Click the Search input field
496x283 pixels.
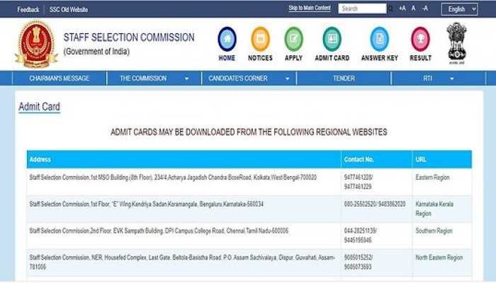pos(362,8)
